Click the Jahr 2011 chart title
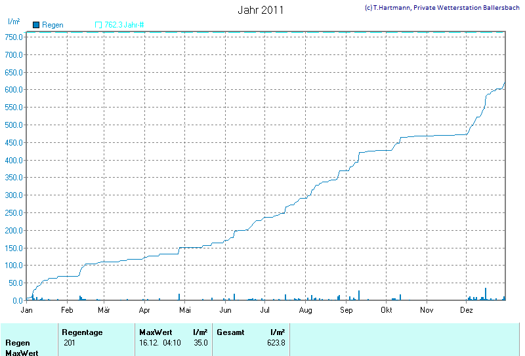 [261, 10]
